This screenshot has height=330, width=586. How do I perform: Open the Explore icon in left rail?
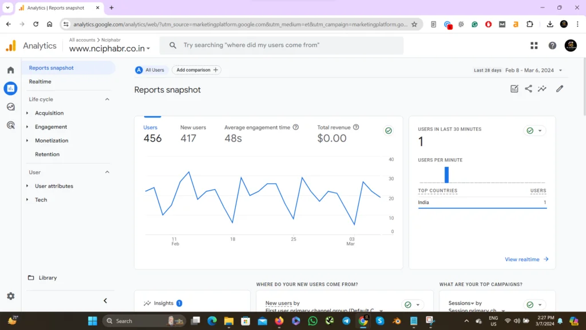pyautogui.click(x=10, y=107)
